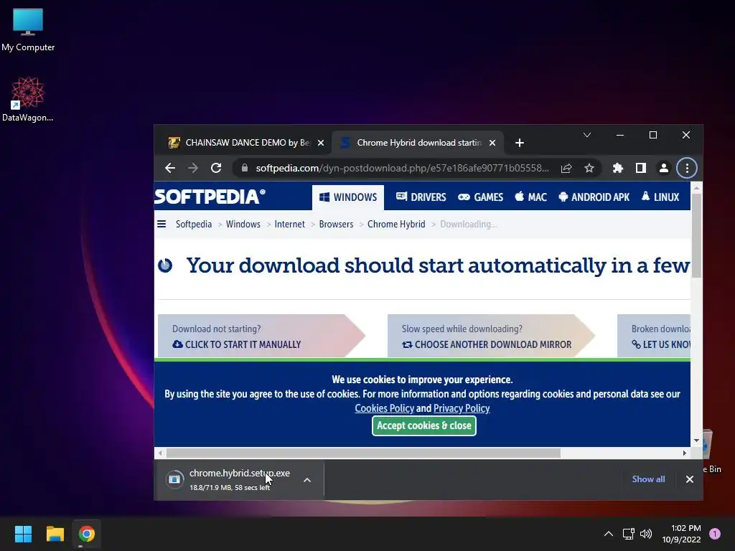The width and height of the screenshot is (735, 551).
Task: Open a new tab with plus button
Action: pos(520,143)
